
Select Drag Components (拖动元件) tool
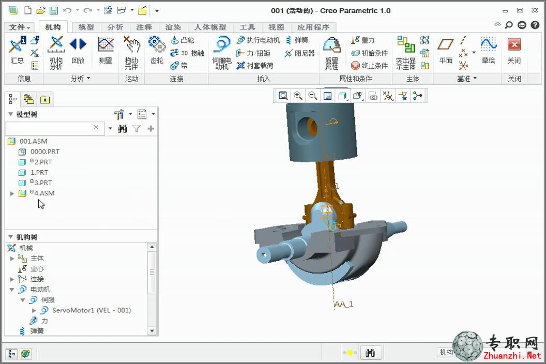click(132, 53)
